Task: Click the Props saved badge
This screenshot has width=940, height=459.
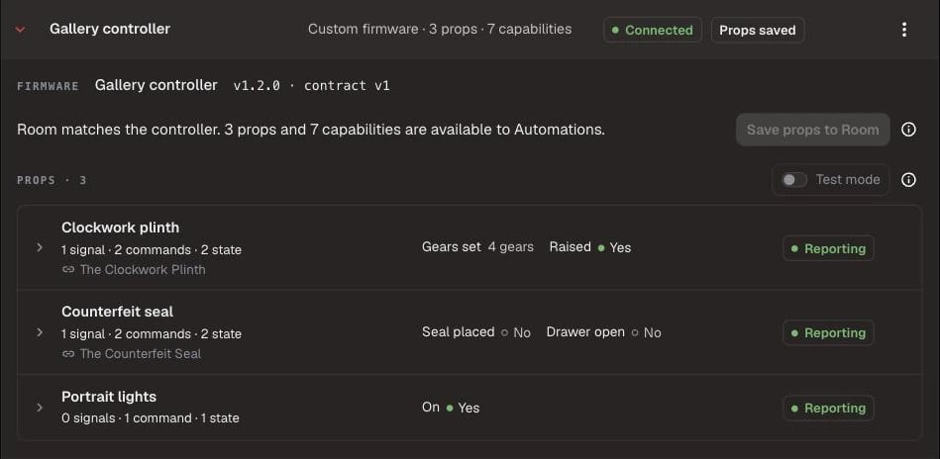Action: (x=758, y=30)
